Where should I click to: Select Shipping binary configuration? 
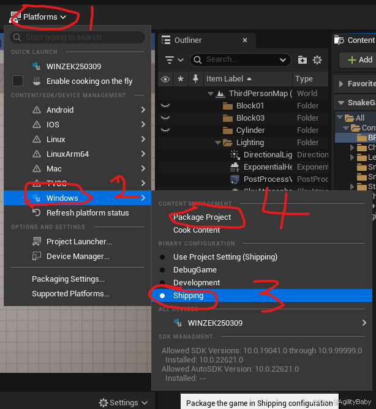click(261, 296)
